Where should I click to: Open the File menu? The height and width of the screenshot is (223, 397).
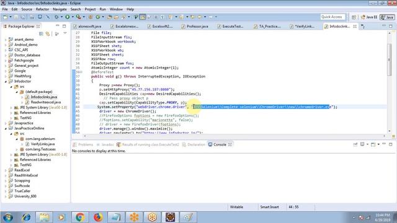tap(5, 9)
